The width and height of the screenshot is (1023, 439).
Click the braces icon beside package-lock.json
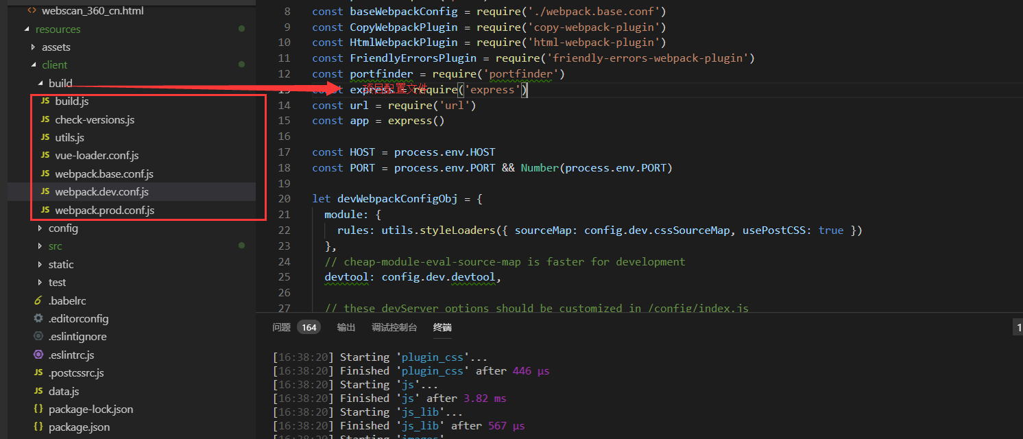click(38, 409)
